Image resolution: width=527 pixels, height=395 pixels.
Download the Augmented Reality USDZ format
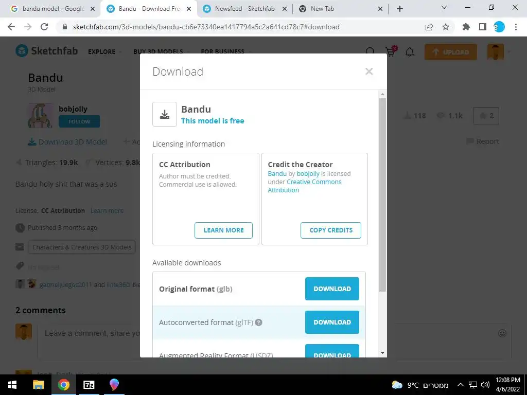click(x=332, y=351)
